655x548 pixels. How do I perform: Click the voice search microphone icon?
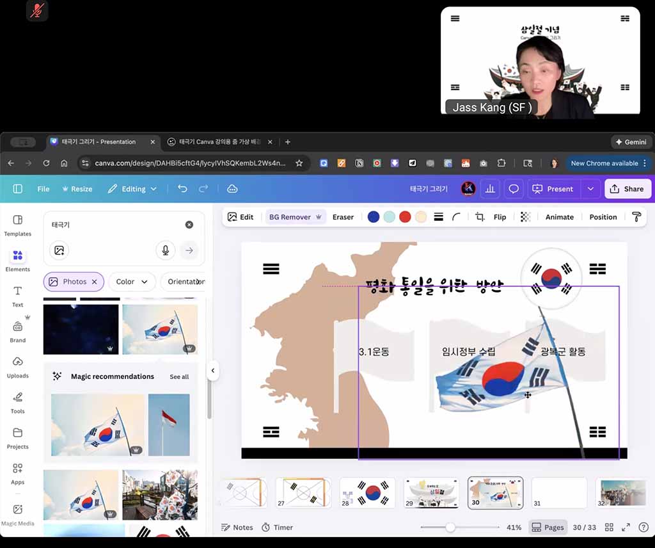165,250
